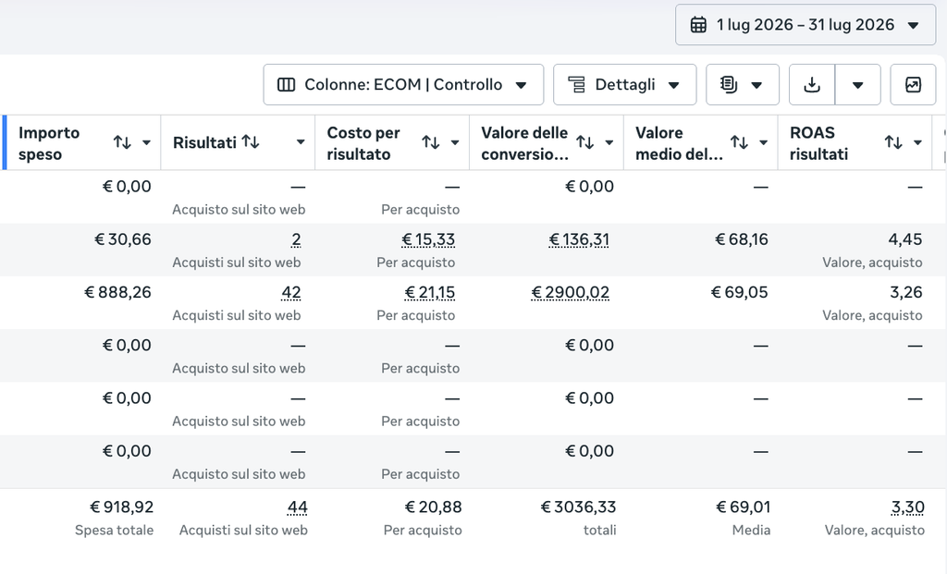This screenshot has height=574, width=947.
Task: Sort by ROAS risultati arrows
Action: (x=893, y=142)
